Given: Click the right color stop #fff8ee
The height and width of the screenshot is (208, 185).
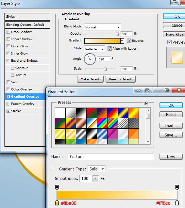Looking at the screenshot, I should (177, 203).
